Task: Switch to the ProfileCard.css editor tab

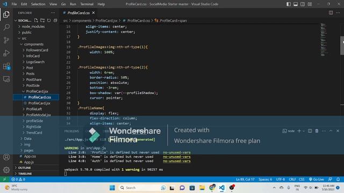Action: [78, 13]
